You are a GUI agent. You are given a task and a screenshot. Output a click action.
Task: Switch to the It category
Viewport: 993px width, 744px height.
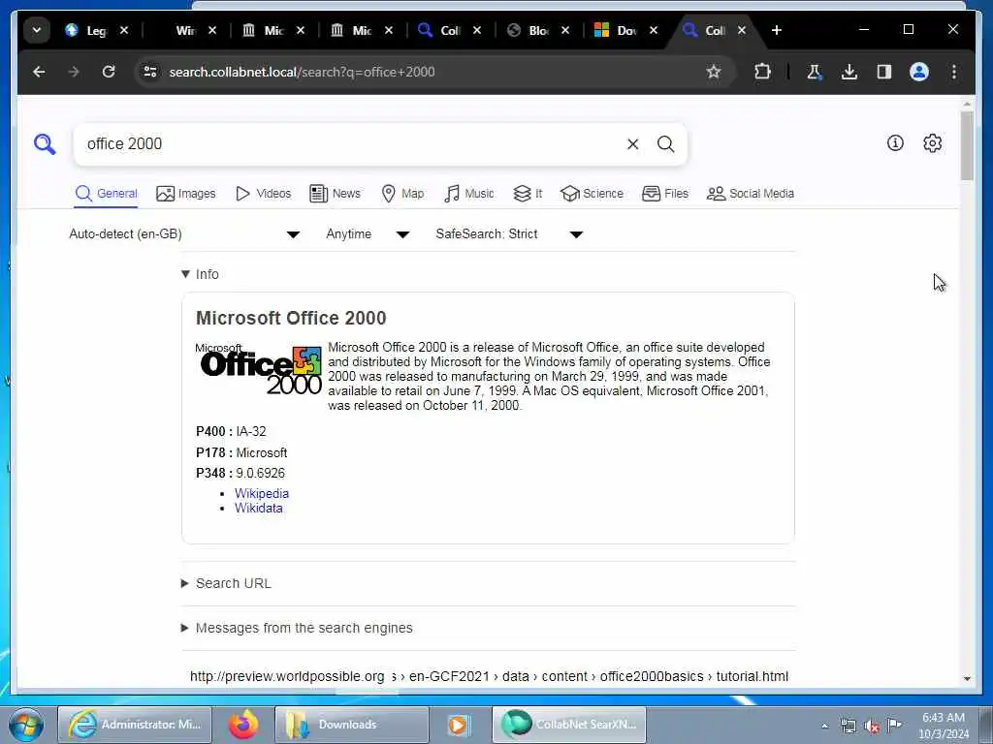coord(528,194)
